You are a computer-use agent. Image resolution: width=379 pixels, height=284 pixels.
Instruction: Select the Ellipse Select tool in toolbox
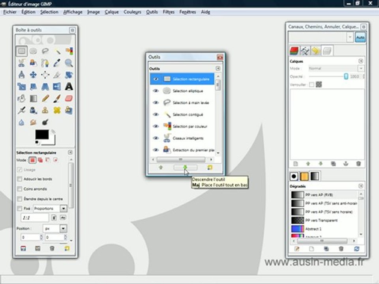tap(33, 51)
